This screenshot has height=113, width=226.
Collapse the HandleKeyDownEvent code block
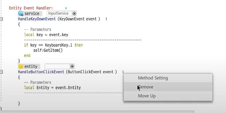tap(1, 19)
